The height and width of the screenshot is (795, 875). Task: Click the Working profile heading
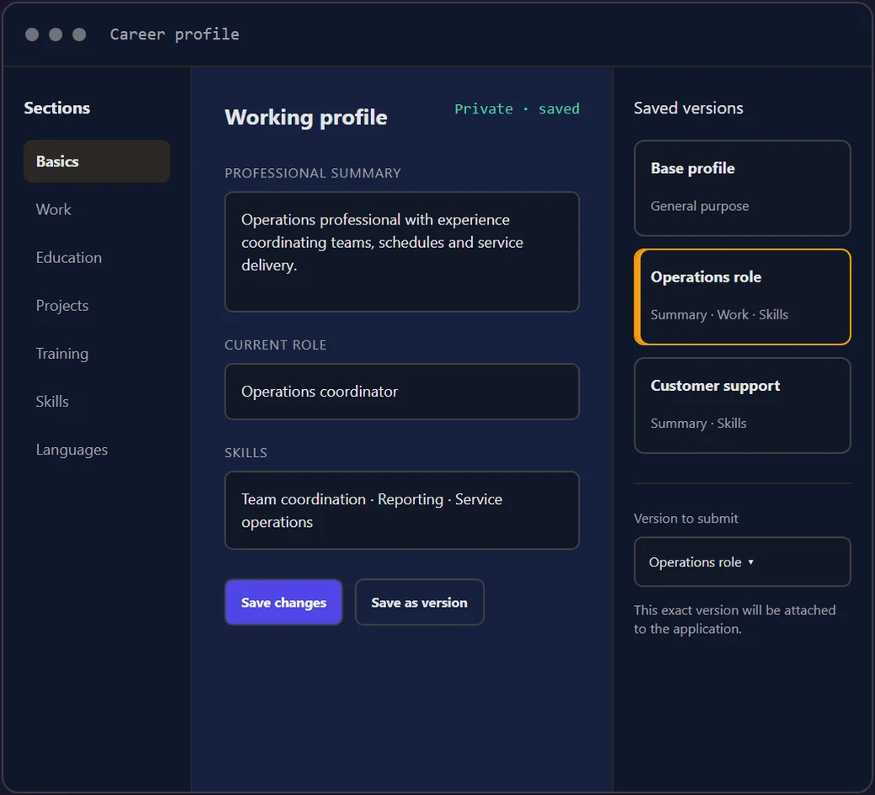tap(305, 118)
